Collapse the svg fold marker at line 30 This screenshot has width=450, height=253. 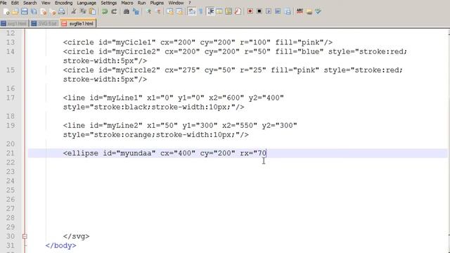coord(25,236)
